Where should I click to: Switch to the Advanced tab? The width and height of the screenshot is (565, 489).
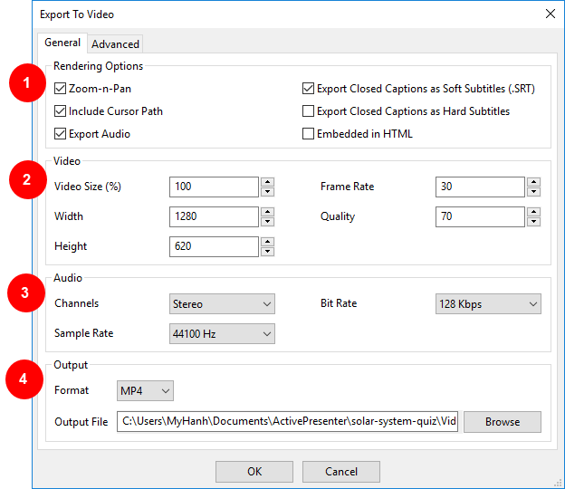pyautogui.click(x=115, y=44)
